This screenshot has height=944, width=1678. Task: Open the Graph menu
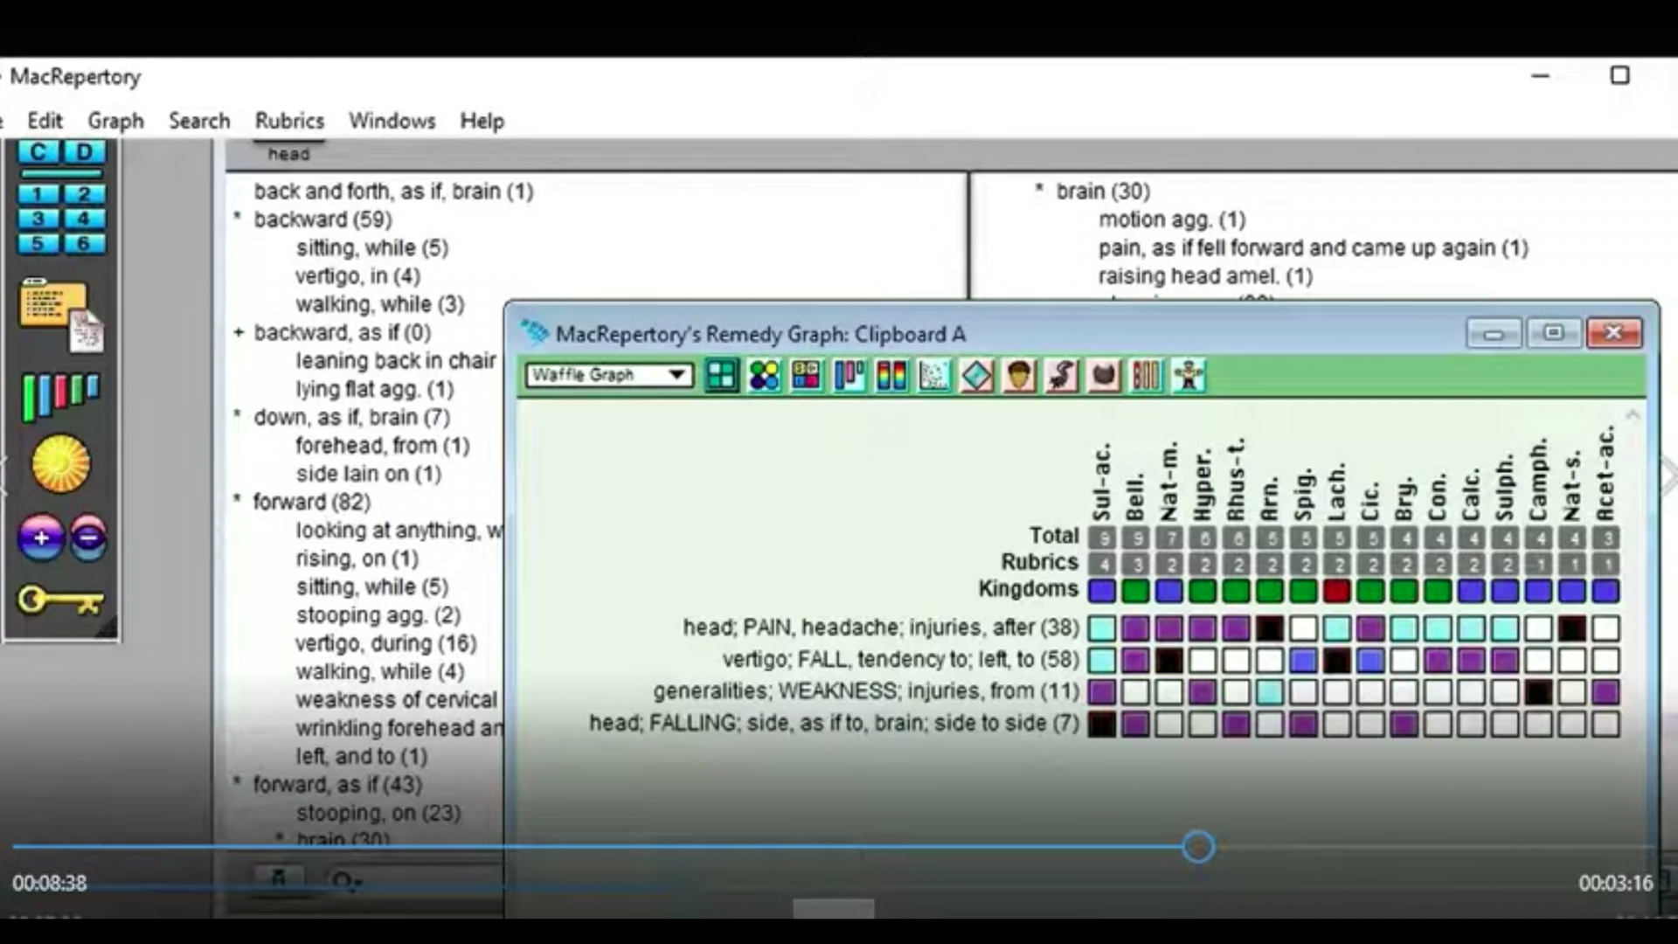pyautogui.click(x=115, y=121)
